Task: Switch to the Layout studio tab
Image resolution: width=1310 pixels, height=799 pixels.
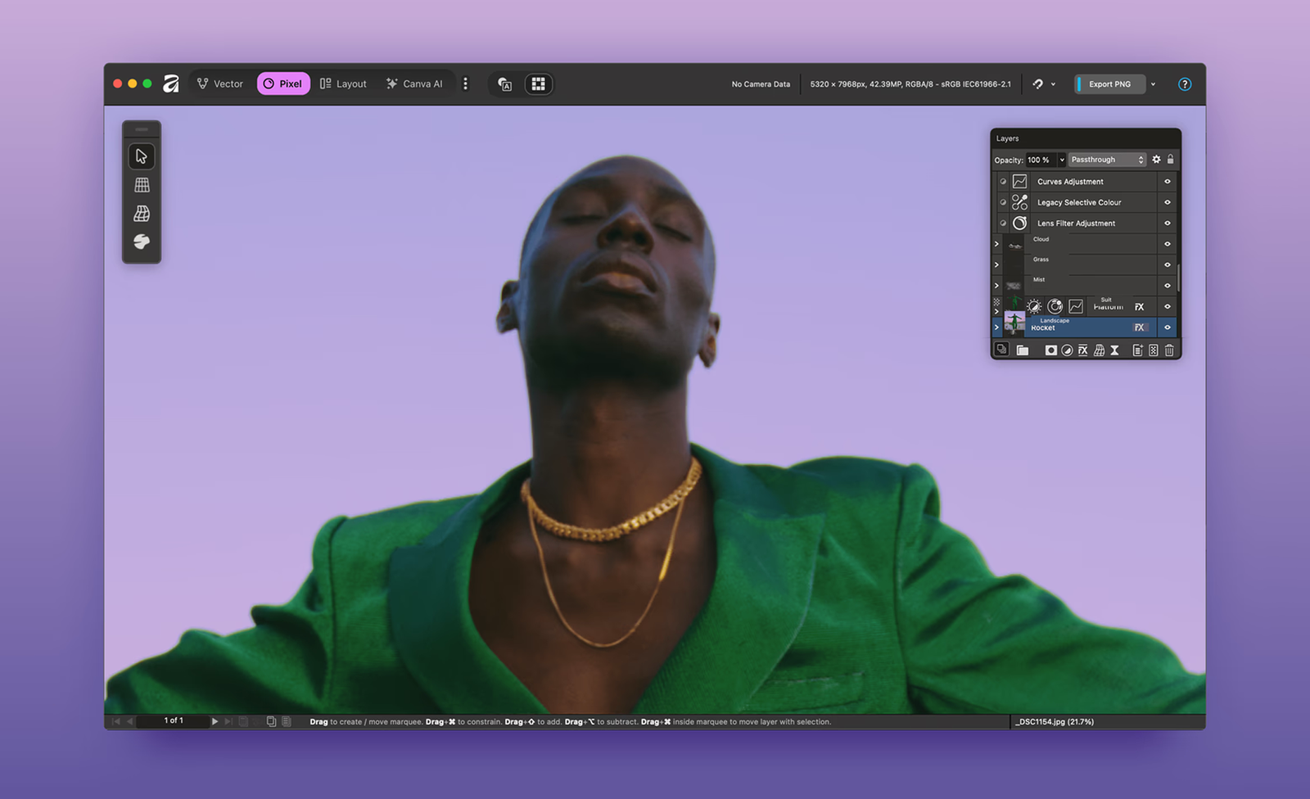Action: [343, 84]
